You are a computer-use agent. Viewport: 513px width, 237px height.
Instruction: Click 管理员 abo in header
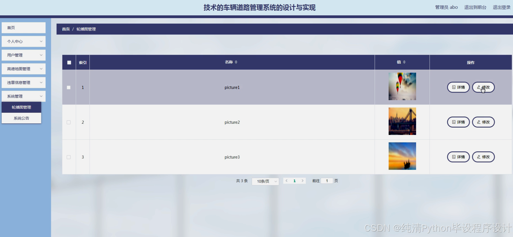tap(446, 7)
